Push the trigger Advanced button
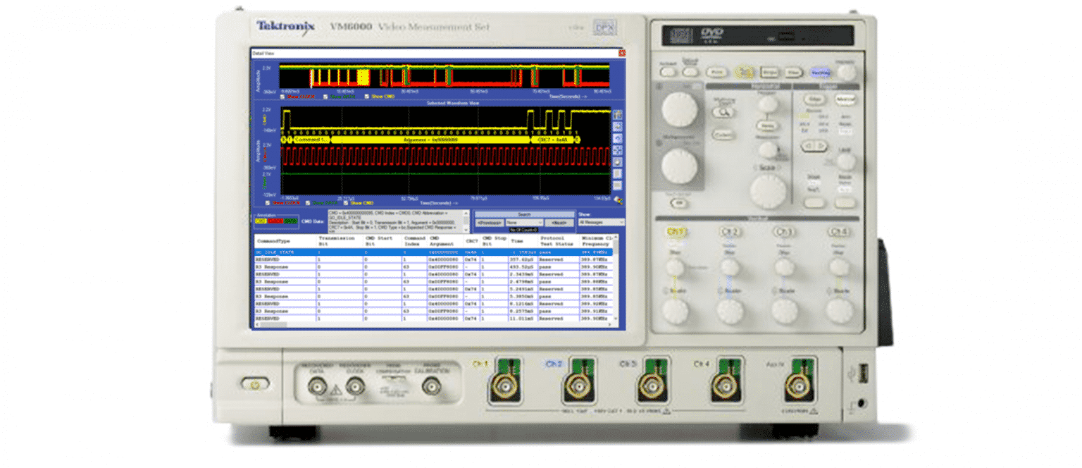The image size is (1082, 468). pos(845,100)
